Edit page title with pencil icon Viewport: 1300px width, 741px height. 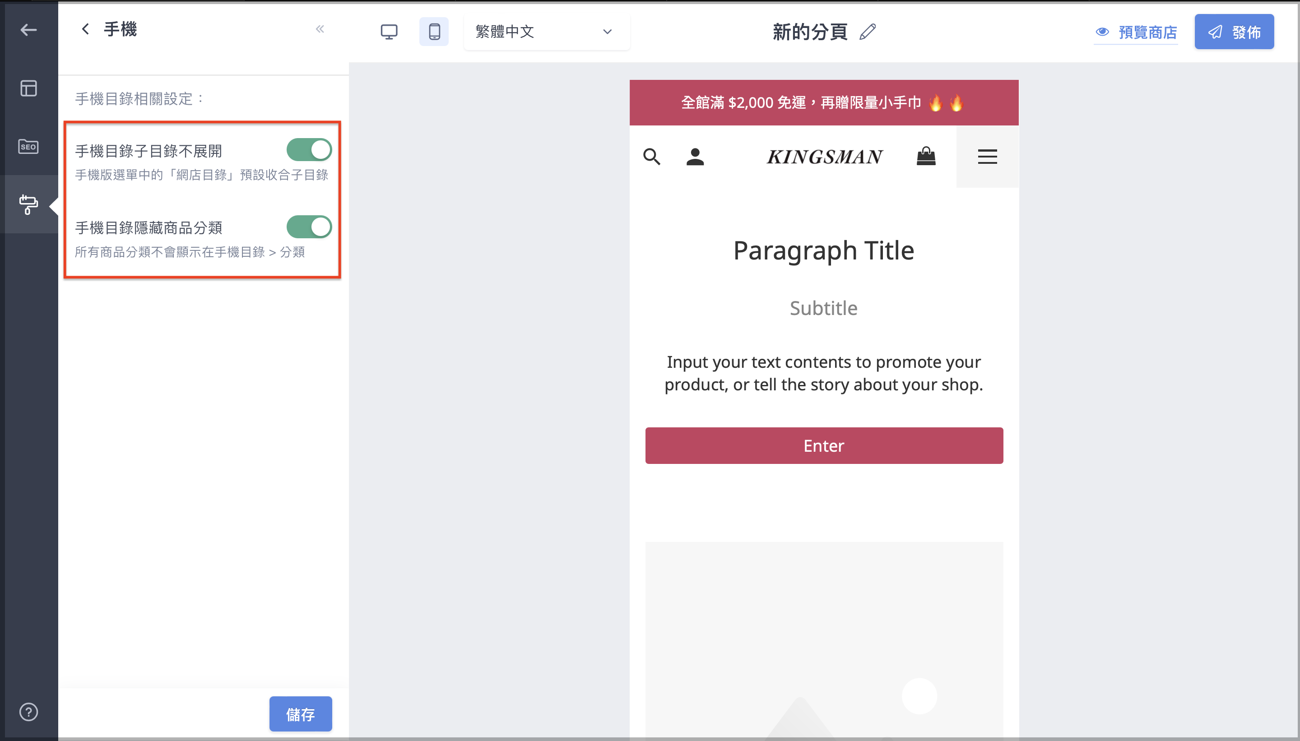pos(868,32)
